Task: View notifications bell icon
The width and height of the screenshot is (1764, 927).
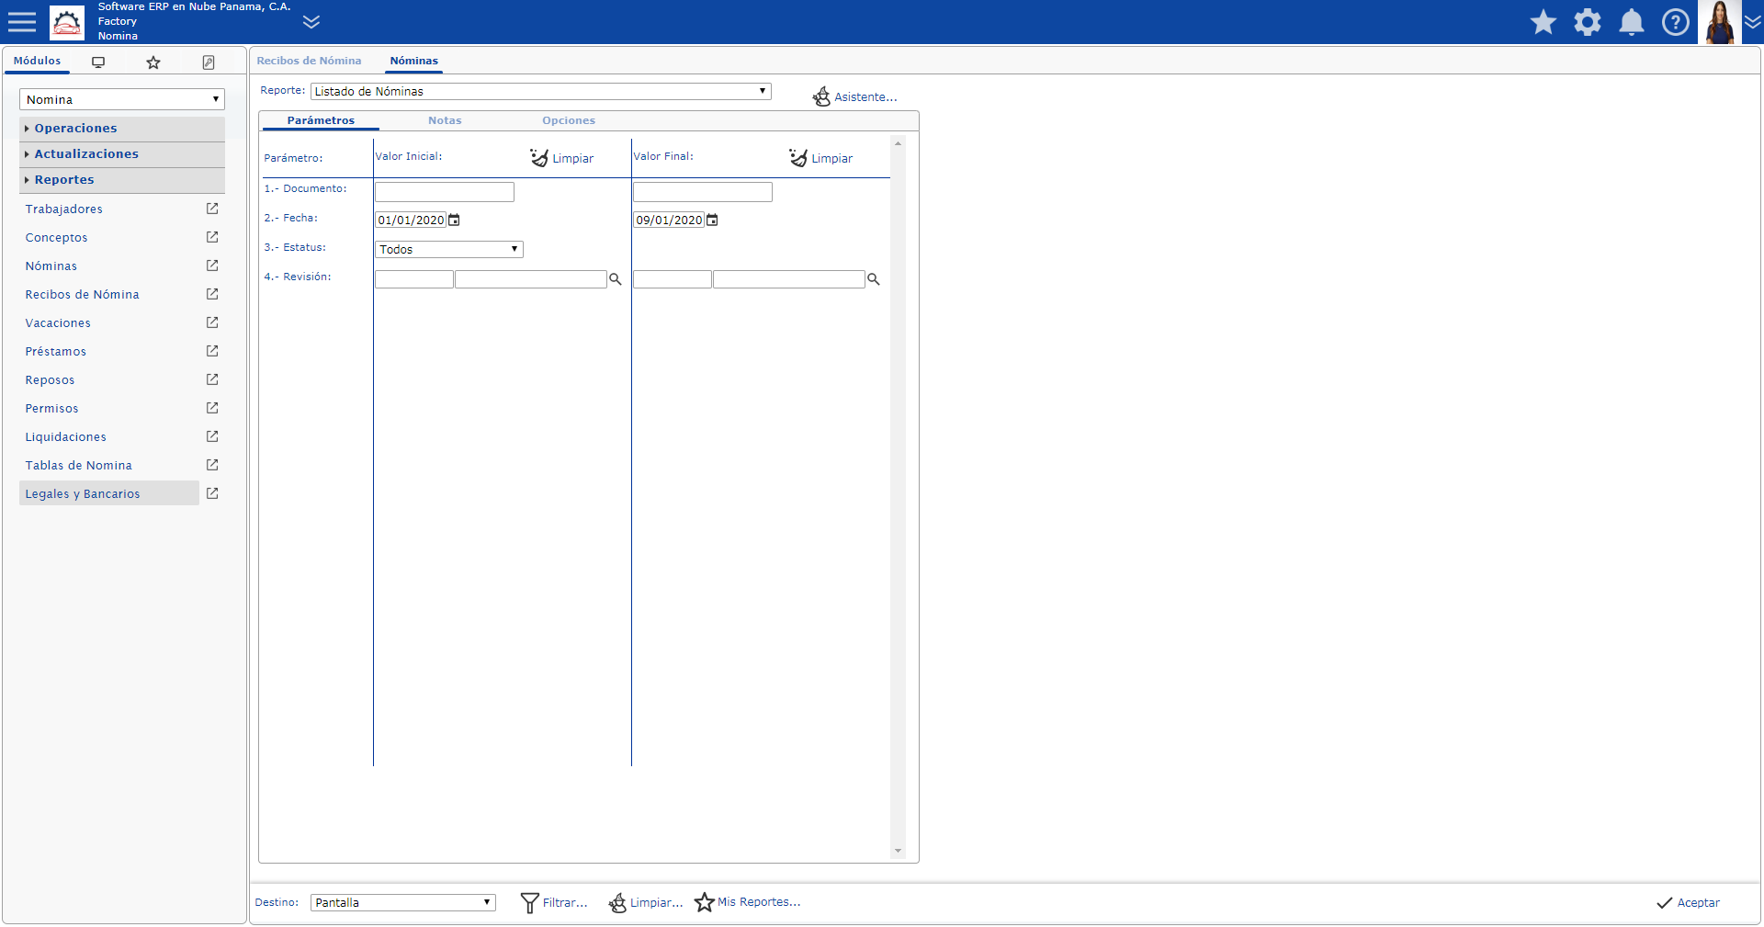Action: [x=1631, y=22]
